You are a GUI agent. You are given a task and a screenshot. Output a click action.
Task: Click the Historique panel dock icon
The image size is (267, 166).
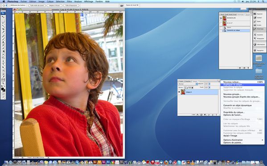tap(259, 29)
